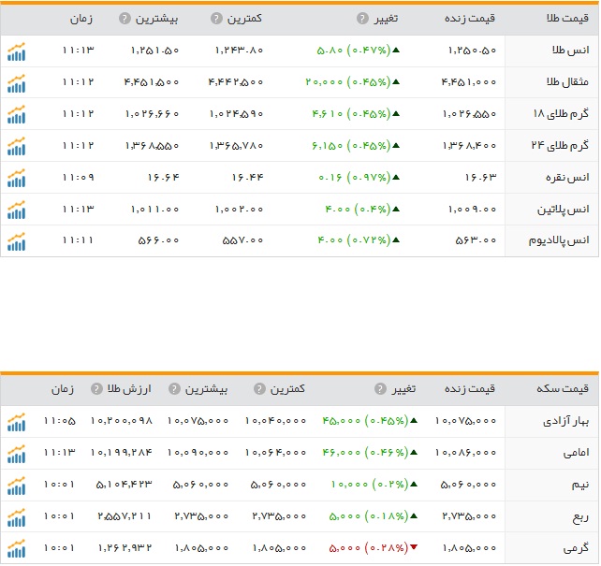
Task: Select انس پلاتین row label
Action: click(563, 210)
